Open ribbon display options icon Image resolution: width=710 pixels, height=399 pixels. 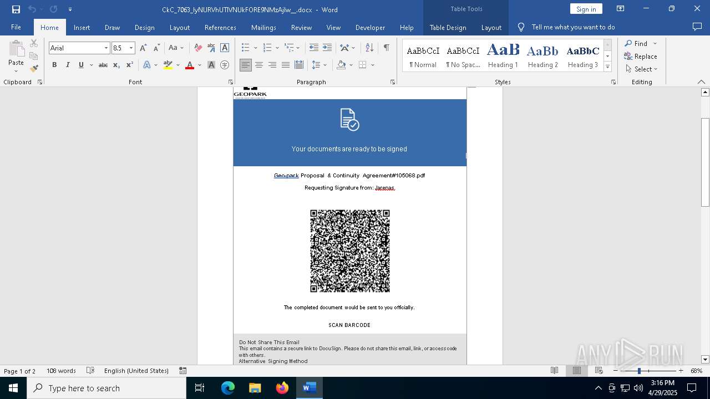(x=621, y=9)
